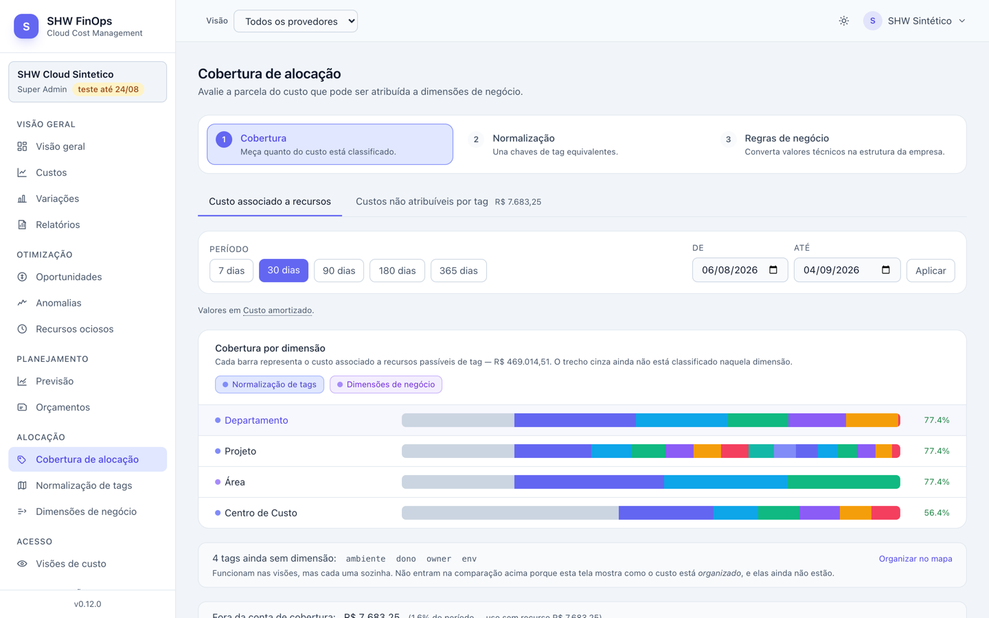Open the Departamento dimension link
The height and width of the screenshot is (618, 989).
256,420
